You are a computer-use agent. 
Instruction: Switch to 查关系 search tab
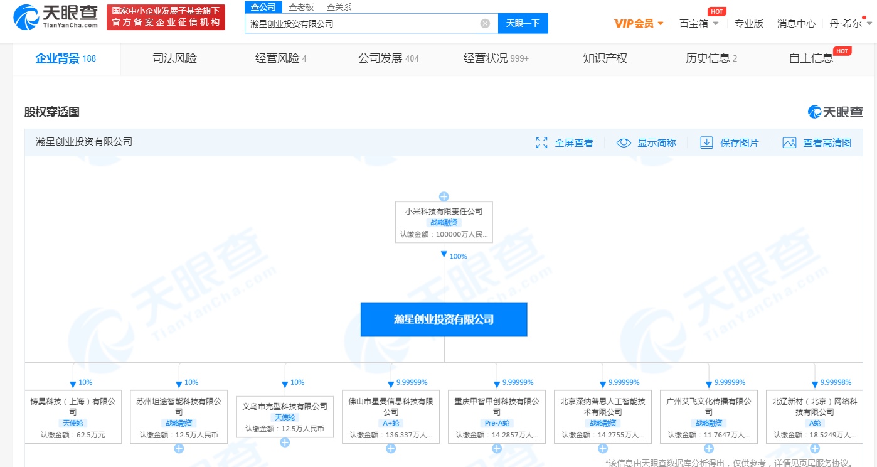(339, 7)
